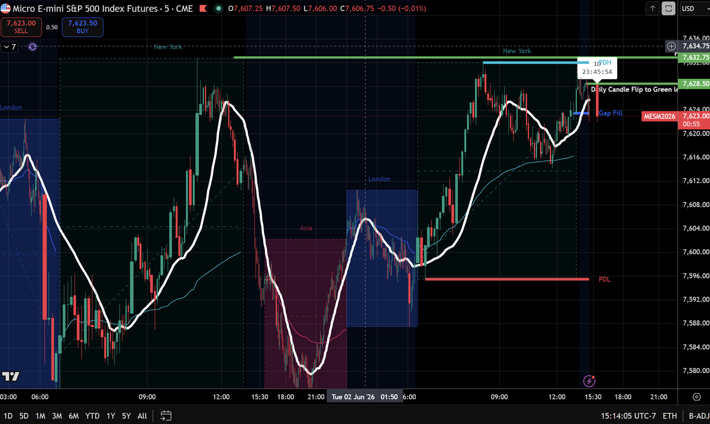The width and height of the screenshot is (710, 424).
Task: Open the ETH session selector
Action: pos(670,416)
